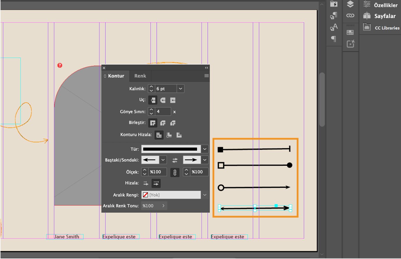Click the vertical scrollbar thumb

click(x=322, y=99)
